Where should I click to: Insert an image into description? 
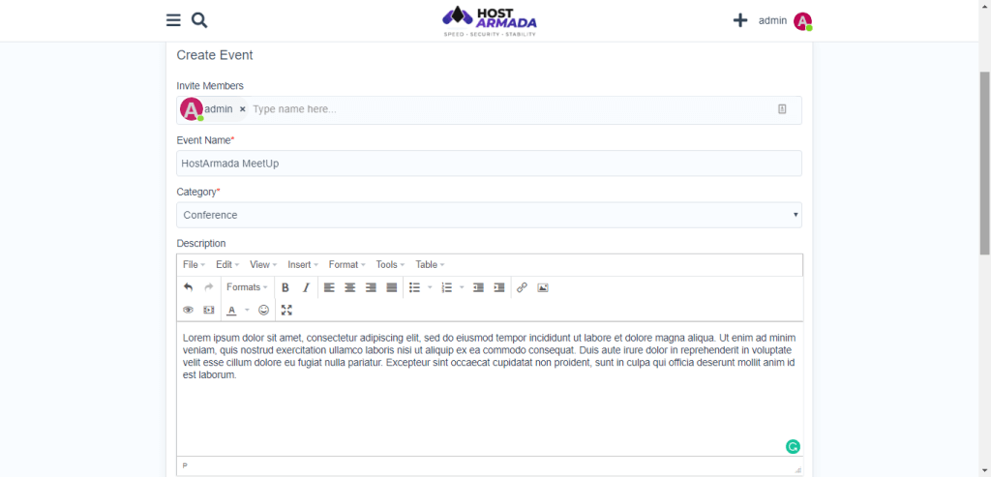click(x=542, y=287)
